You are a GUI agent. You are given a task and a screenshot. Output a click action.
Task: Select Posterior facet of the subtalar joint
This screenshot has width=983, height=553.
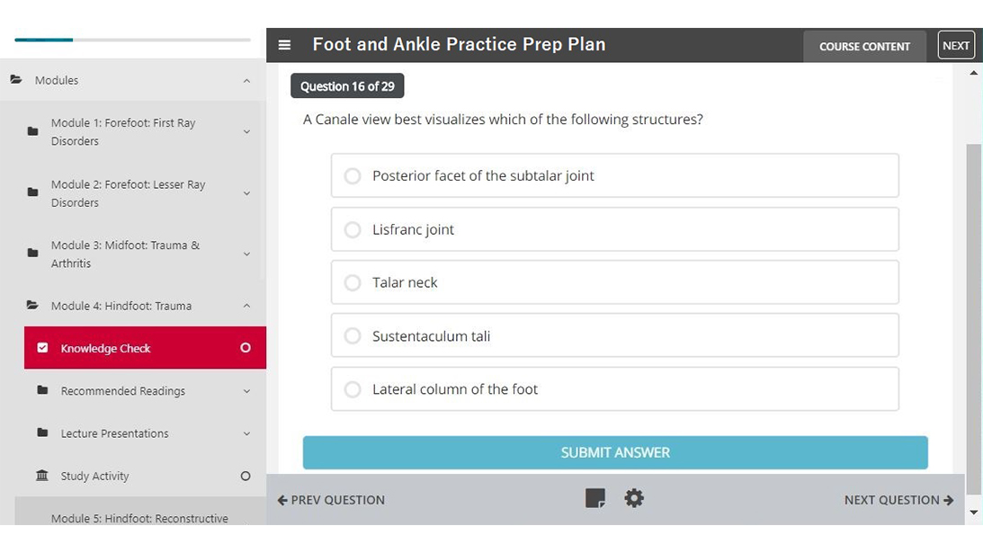tap(353, 176)
